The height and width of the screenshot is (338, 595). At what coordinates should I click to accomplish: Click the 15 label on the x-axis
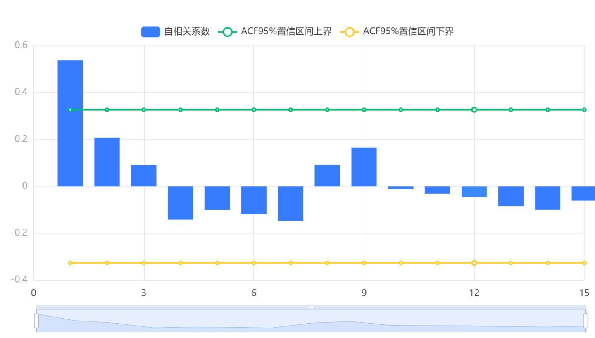click(584, 292)
